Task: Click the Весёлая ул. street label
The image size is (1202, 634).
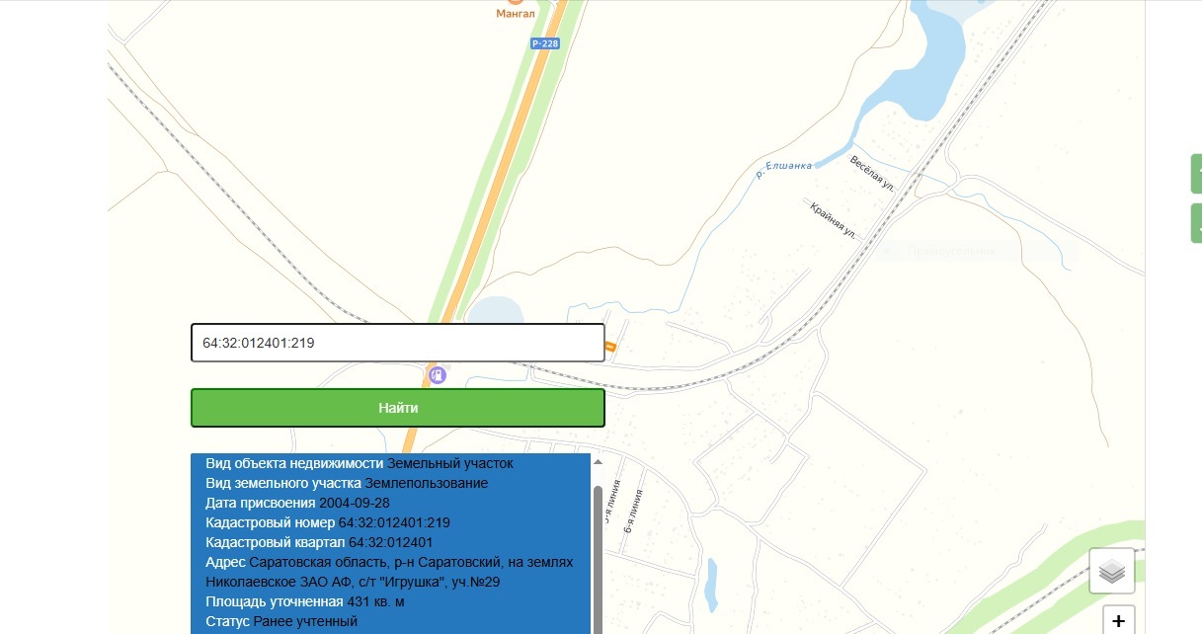Action: click(872, 172)
